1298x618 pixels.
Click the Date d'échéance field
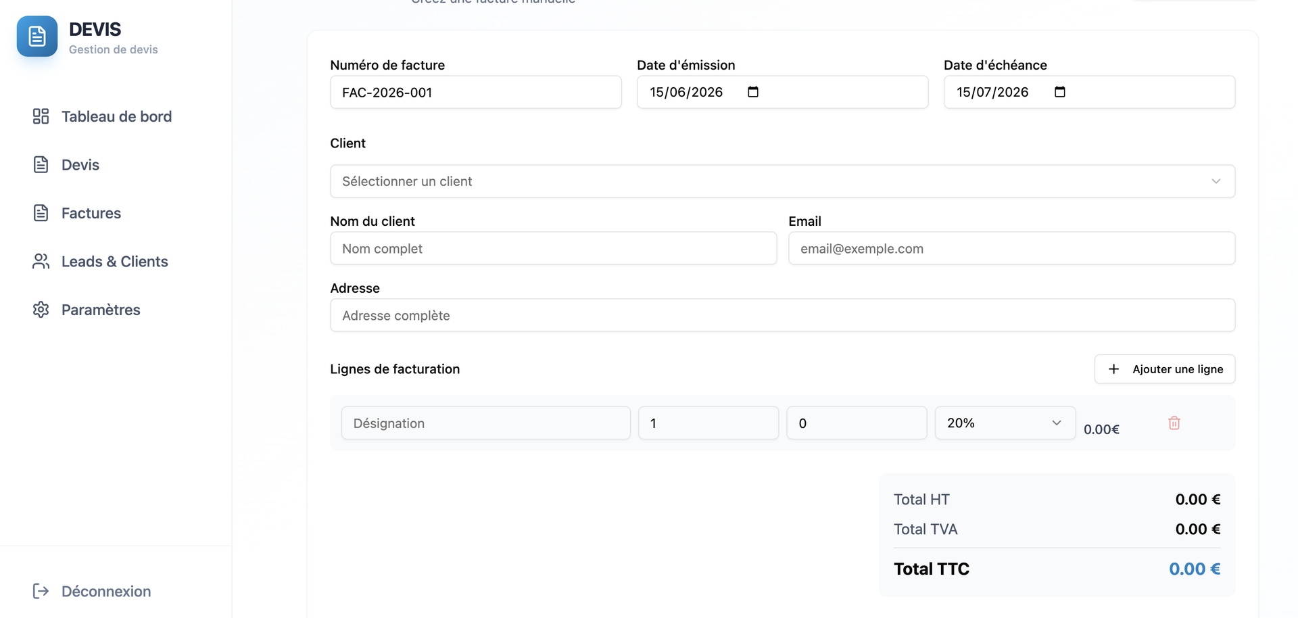[x=1089, y=92]
